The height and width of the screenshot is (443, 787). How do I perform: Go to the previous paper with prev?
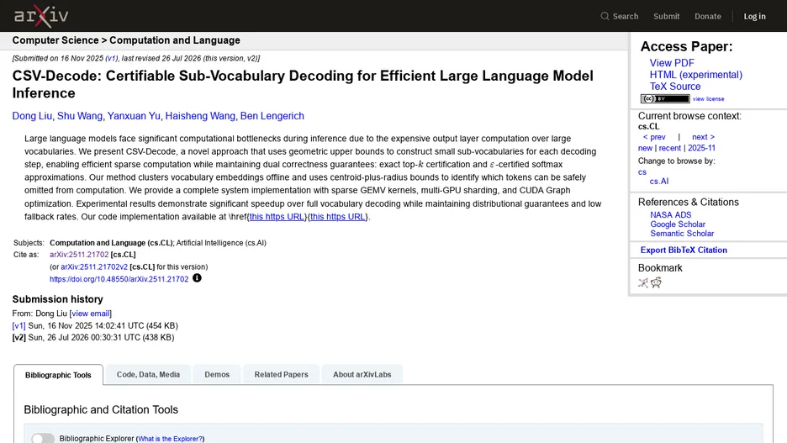[654, 137]
